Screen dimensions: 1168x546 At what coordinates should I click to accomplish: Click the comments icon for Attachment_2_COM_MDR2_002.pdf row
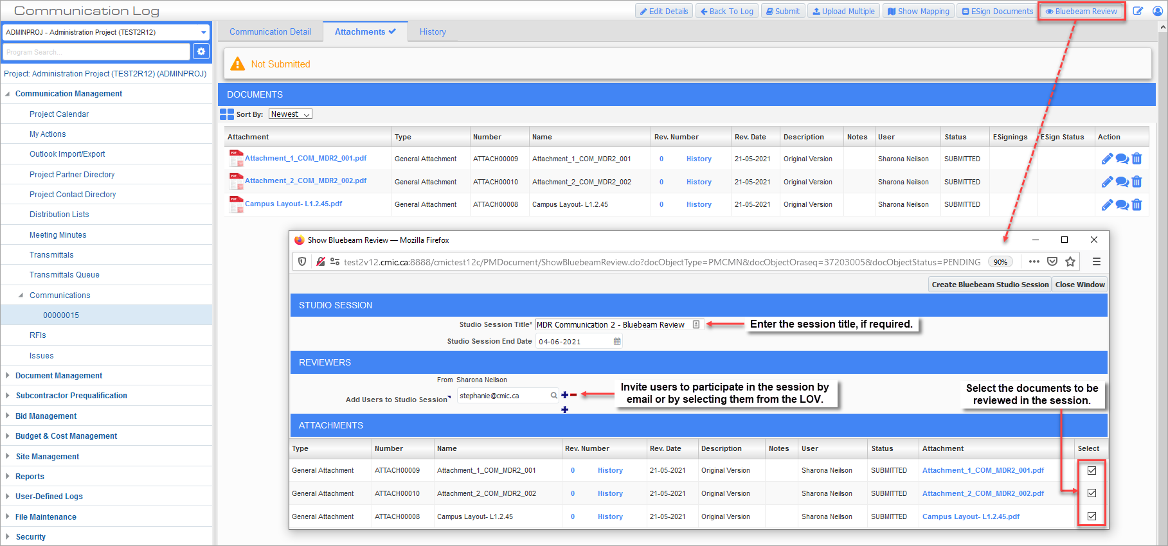[1122, 182]
